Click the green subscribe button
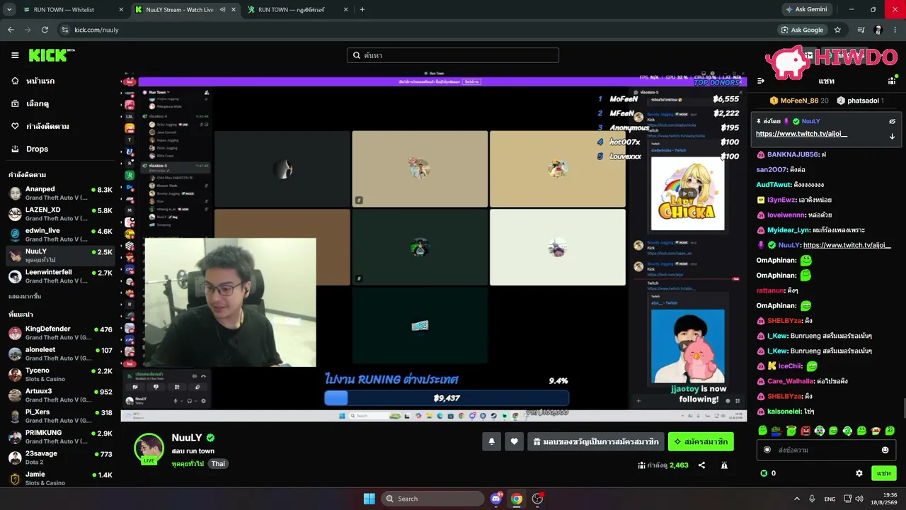This screenshot has height=510, width=906. click(x=701, y=441)
